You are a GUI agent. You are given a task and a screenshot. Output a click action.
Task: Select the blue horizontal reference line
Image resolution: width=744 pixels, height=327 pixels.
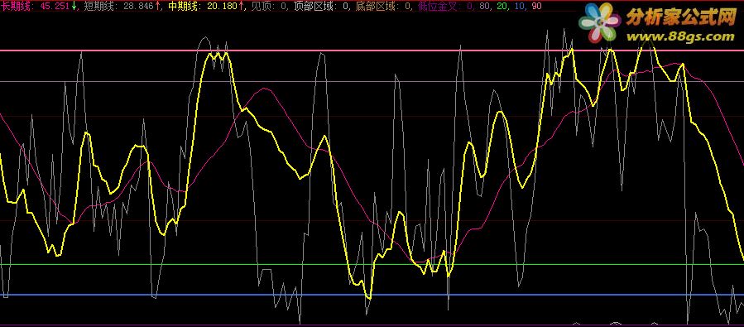(372, 295)
